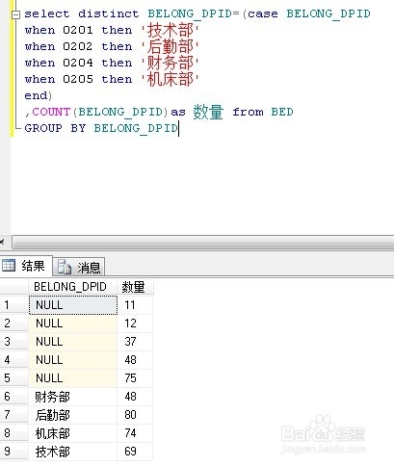Click the 'case' keyword in the query
Image resolution: width=394 pixels, height=466 pixels.
[x=263, y=14]
